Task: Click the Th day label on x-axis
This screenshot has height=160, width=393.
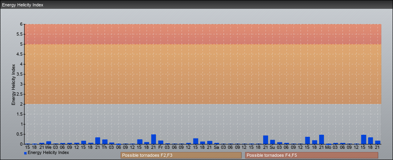Action: [104, 148]
